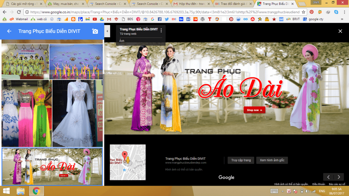Click the 'Xem hình ảnh gốc' button
349x196 pixels.
tap(272, 160)
